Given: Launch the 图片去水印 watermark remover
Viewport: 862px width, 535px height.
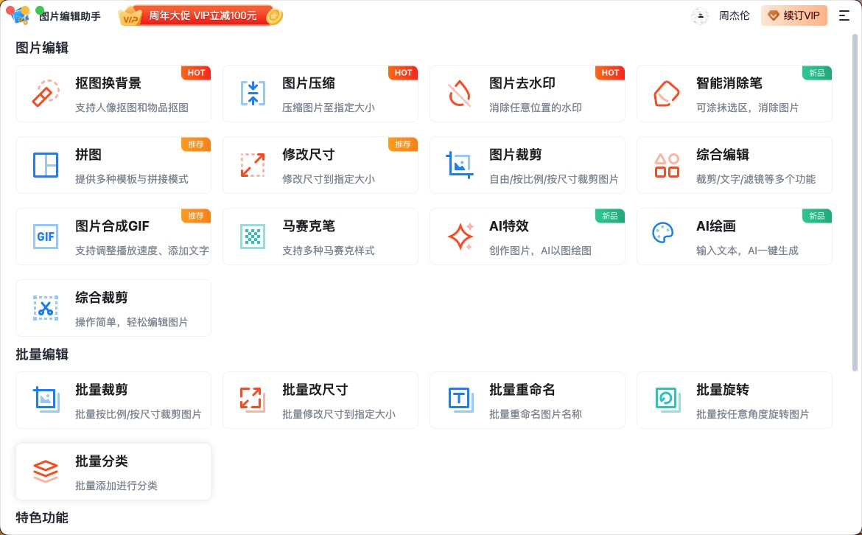Looking at the screenshot, I should (528, 94).
